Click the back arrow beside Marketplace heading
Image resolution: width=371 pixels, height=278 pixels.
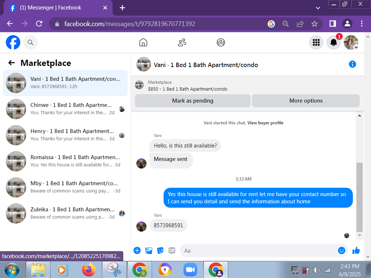point(12,63)
